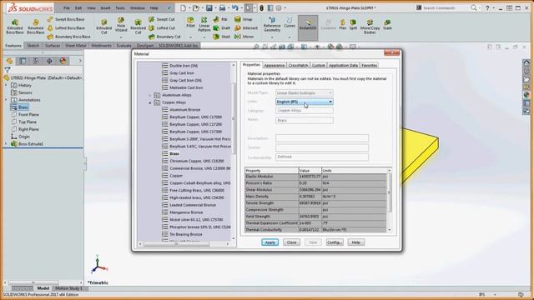Open the Motion Study 1 tab
The width and height of the screenshot is (534, 300).
pos(68,288)
